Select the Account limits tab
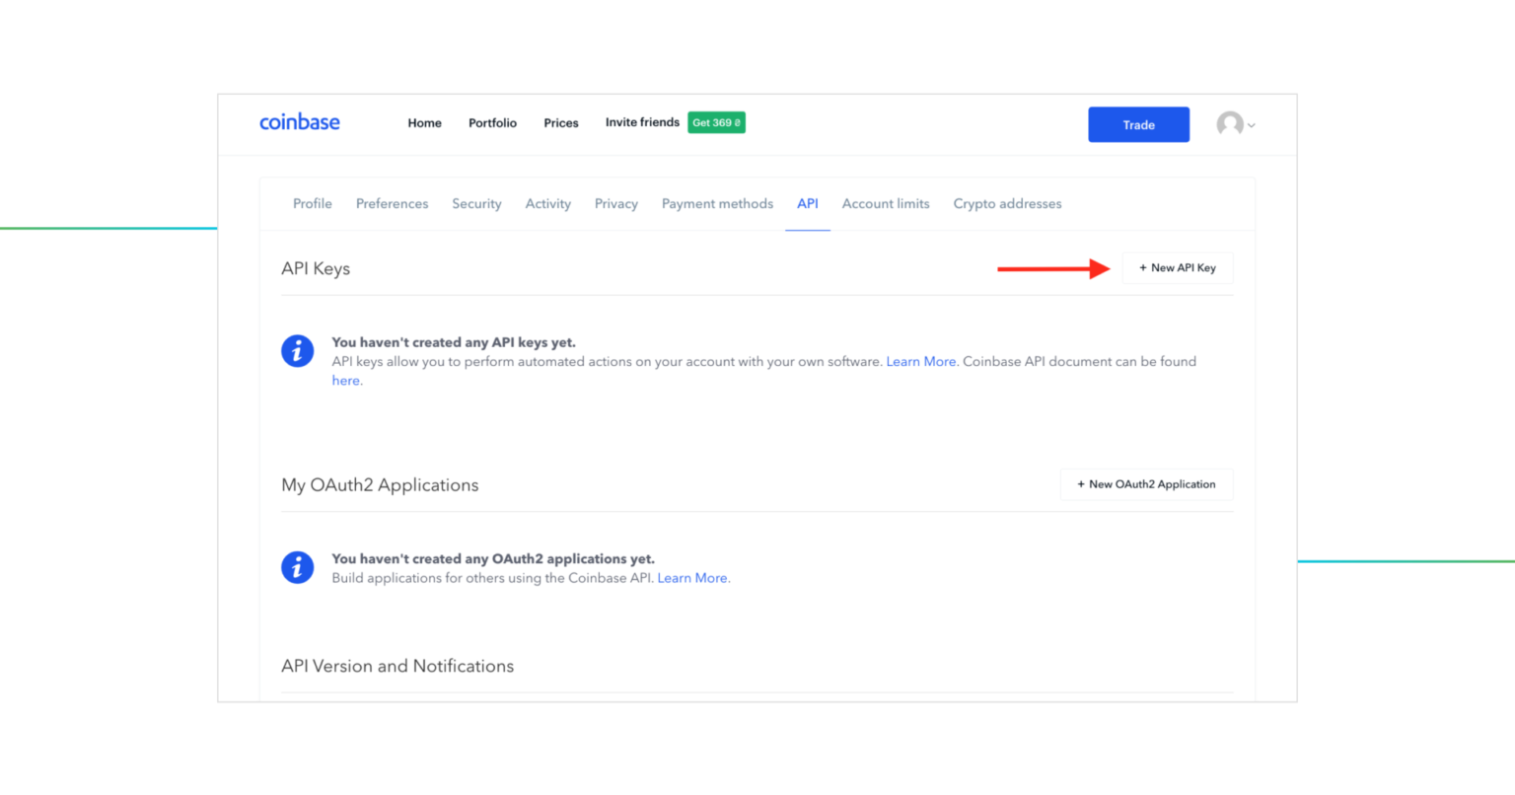This screenshot has width=1515, height=795. point(885,203)
